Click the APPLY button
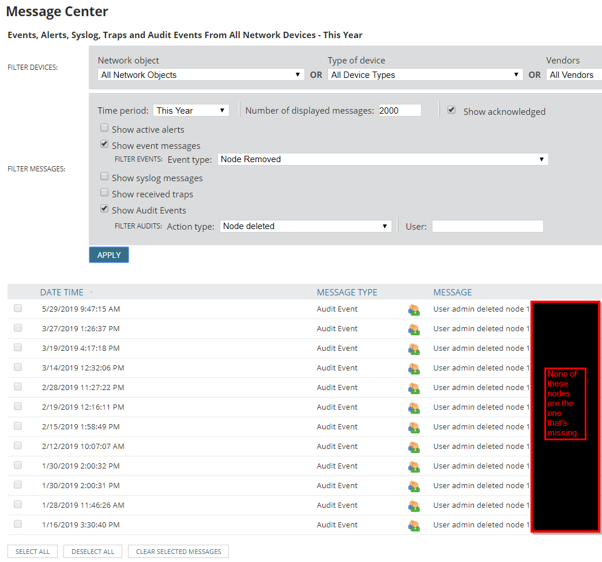 (x=109, y=254)
